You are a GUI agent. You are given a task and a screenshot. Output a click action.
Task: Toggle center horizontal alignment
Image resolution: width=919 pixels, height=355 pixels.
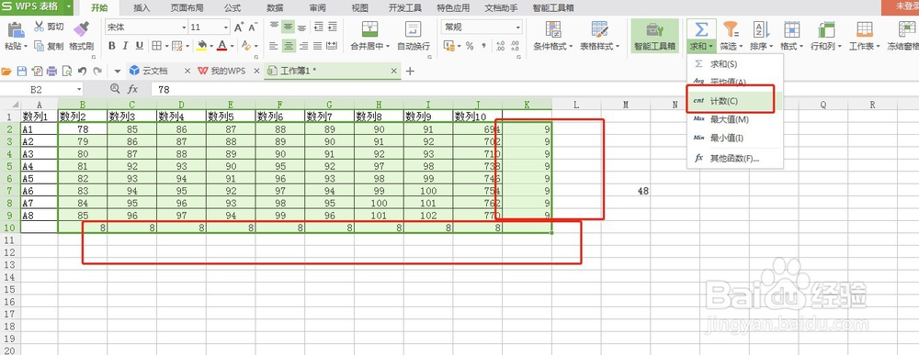coord(288,46)
